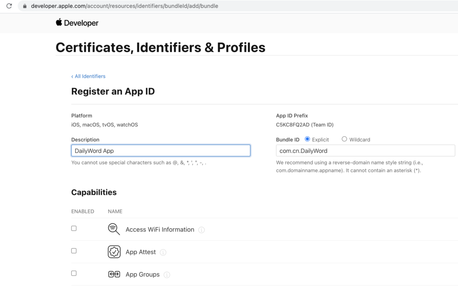Click the Description field label
Image resolution: width=458 pixels, height=288 pixels.
[x=85, y=140]
